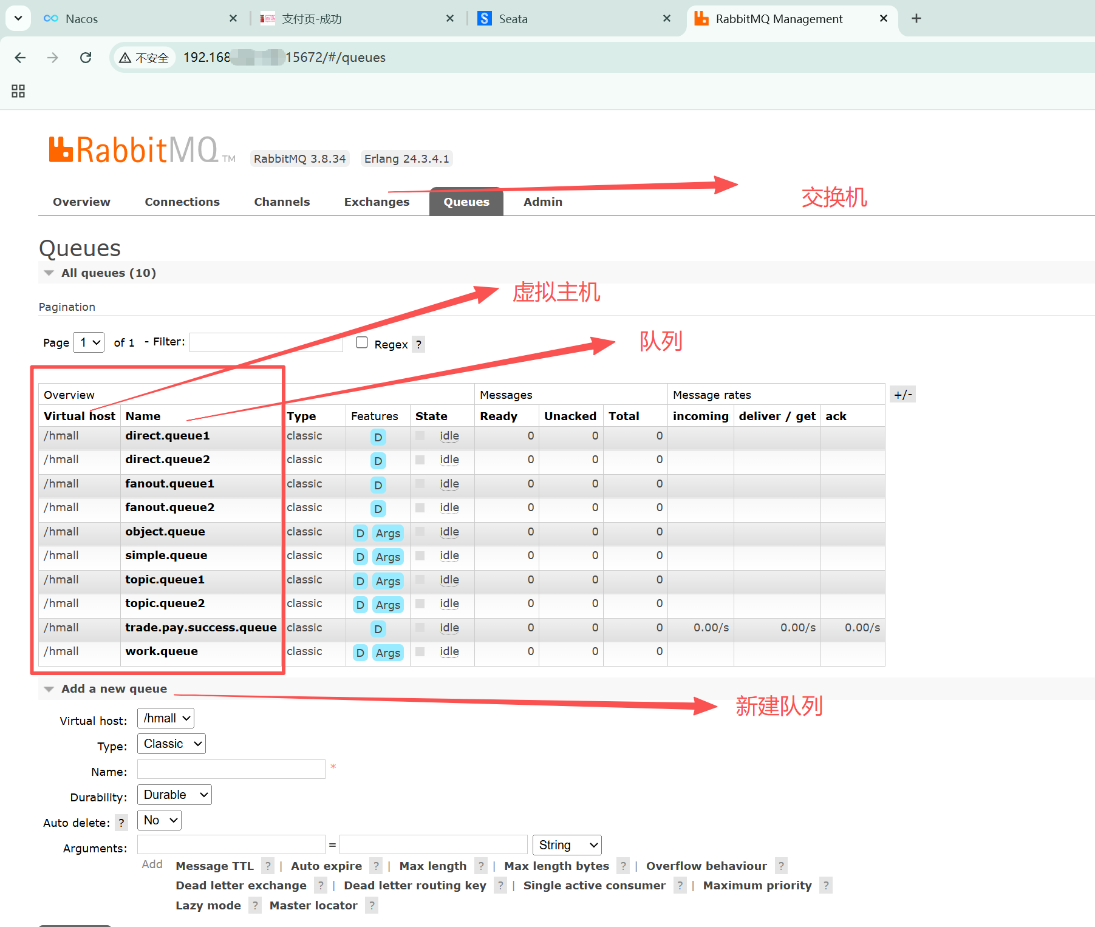Click the browser forward arrow
This screenshot has width=1095, height=927.
[53, 58]
